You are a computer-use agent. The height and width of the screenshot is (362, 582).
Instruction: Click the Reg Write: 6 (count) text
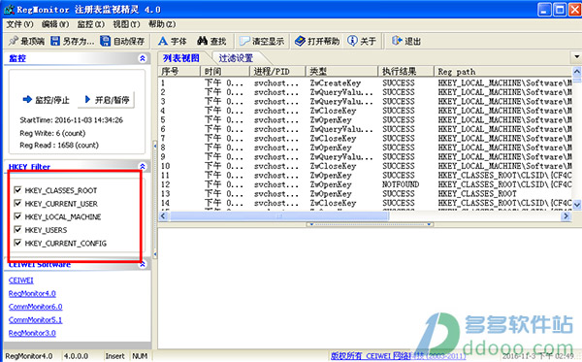pyautogui.click(x=52, y=133)
